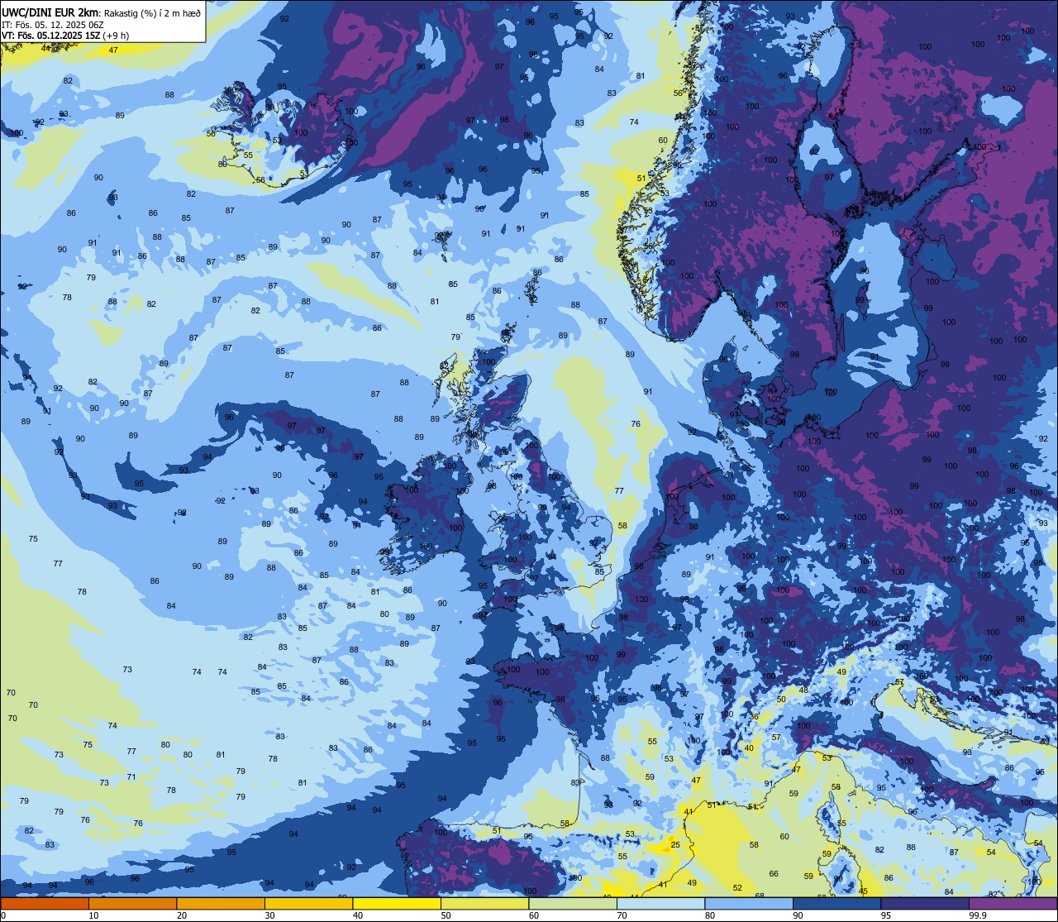1058x922 pixels.
Task: Click the legend tick label 30
Action: (269, 915)
